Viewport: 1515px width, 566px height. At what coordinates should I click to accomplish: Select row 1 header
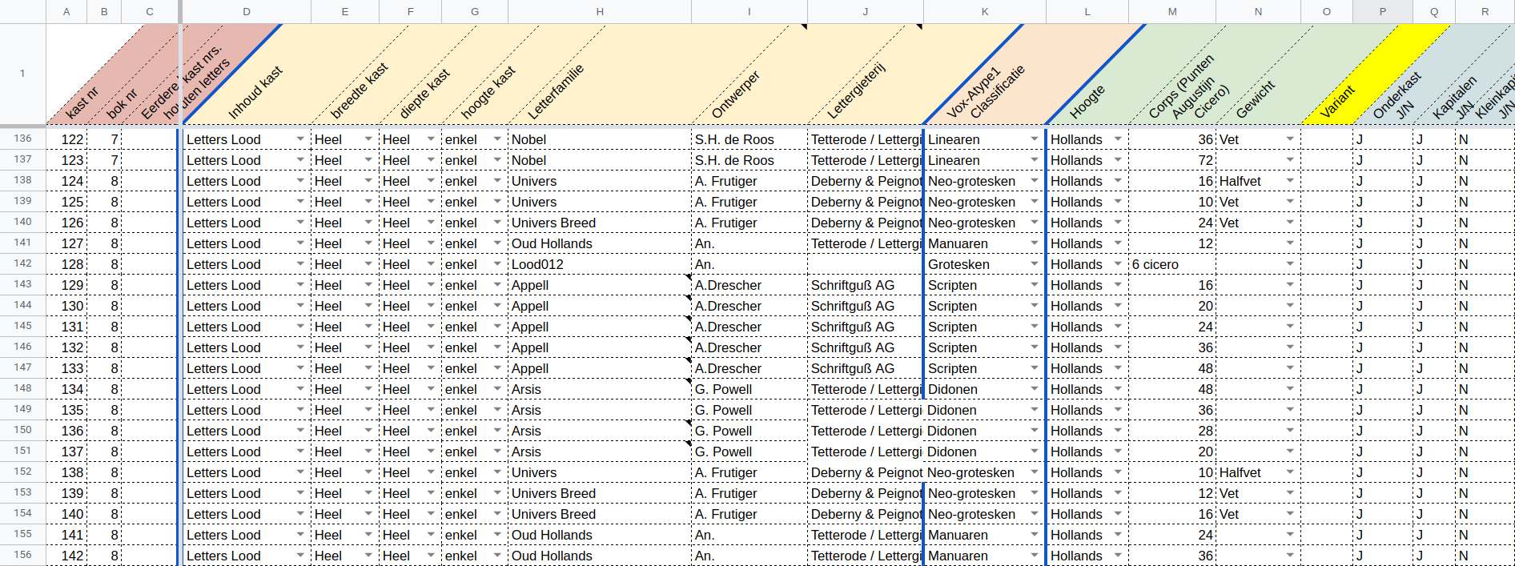(x=22, y=74)
